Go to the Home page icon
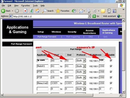Image resolution: width=130 pixels, height=98 pixels. (37, 11)
